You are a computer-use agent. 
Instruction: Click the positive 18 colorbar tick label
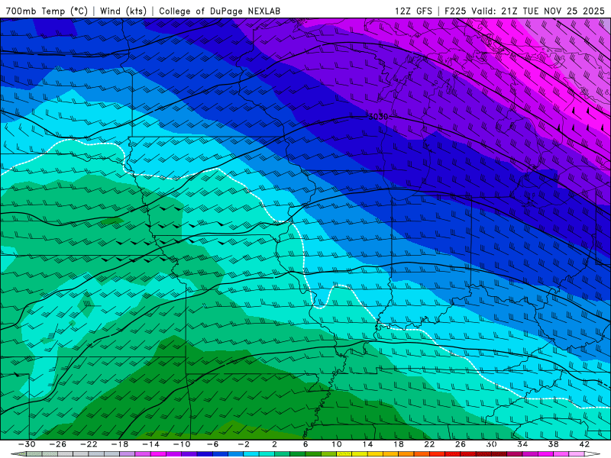click(x=398, y=444)
